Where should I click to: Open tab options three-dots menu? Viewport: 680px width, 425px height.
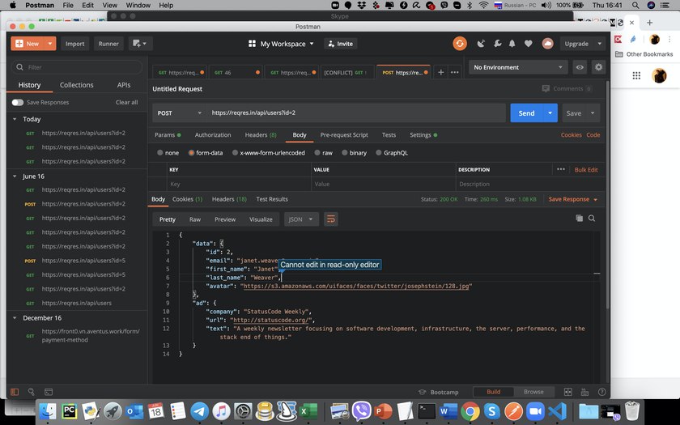(x=454, y=72)
